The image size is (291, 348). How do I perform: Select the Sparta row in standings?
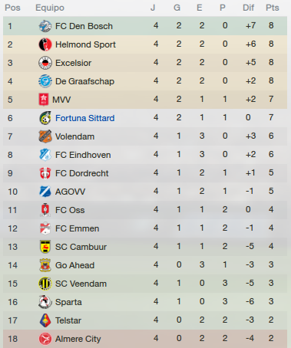point(145,302)
